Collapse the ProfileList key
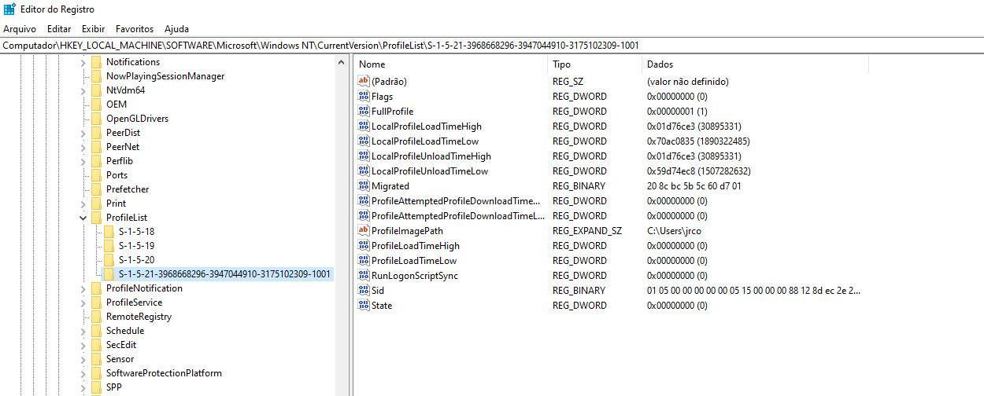This screenshot has height=396, width=984. point(83,218)
